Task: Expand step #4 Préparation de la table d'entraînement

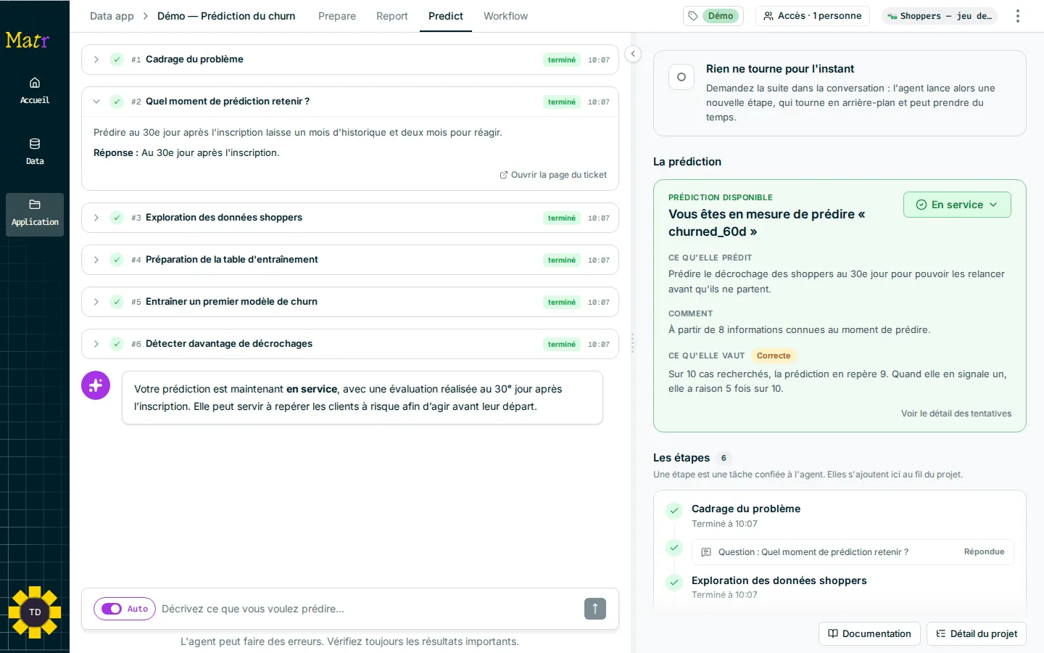Action: 96,260
